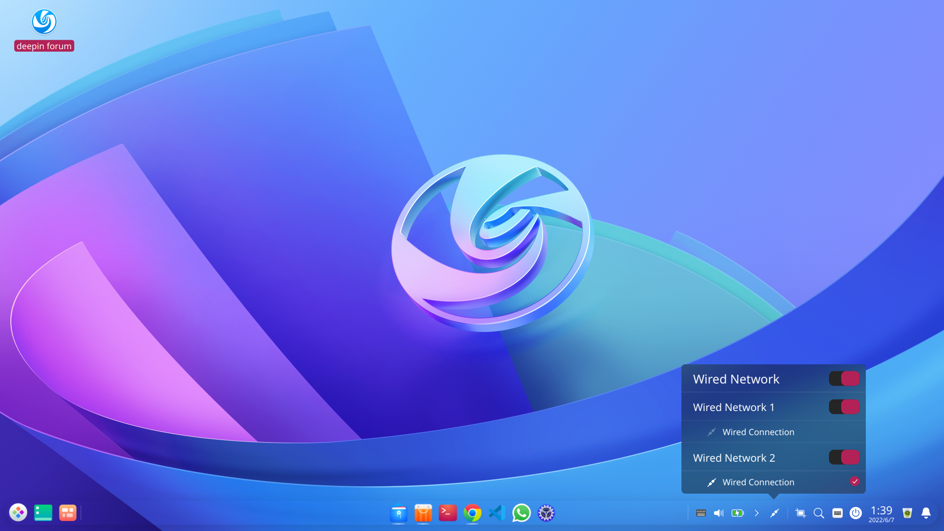Open Grand Search magnifier in the tray
944x531 pixels.
(819, 513)
